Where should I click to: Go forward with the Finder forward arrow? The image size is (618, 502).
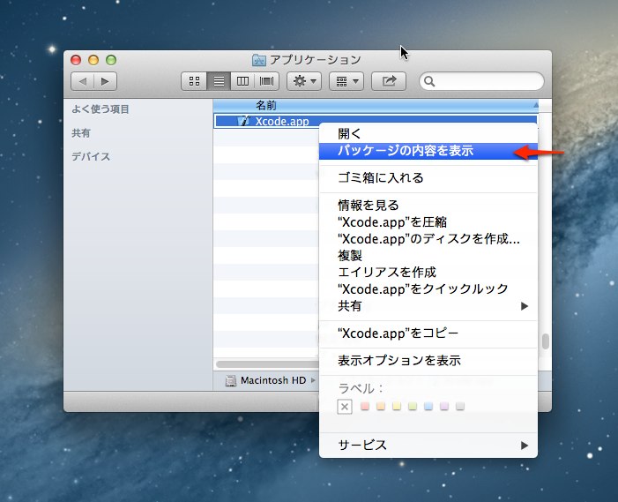[105, 82]
